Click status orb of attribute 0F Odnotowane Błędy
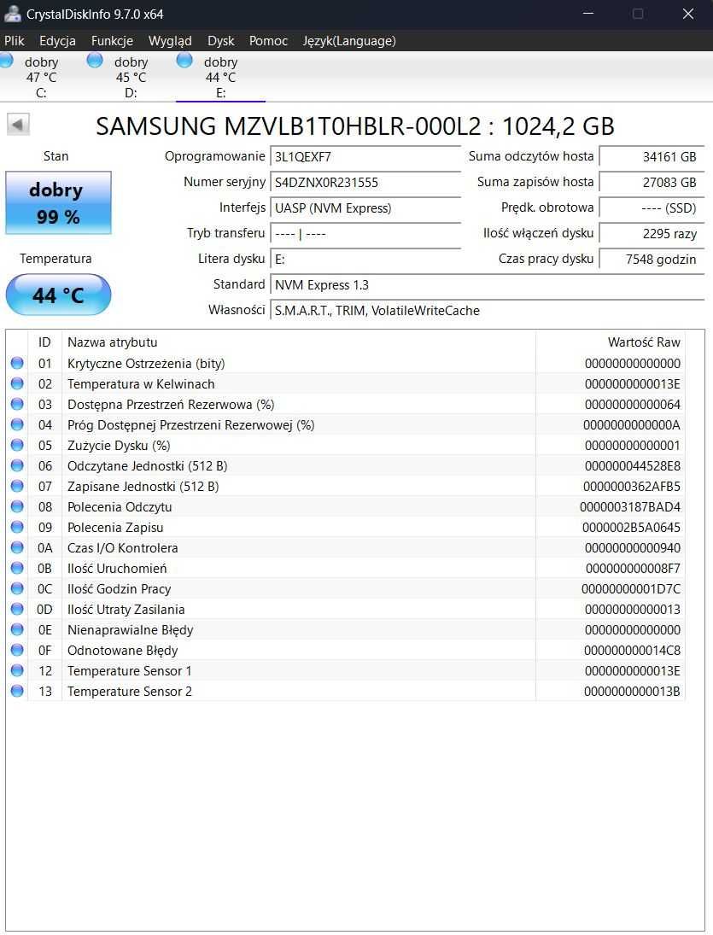The height and width of the screenshot is (935, 713). coord(17,650)
